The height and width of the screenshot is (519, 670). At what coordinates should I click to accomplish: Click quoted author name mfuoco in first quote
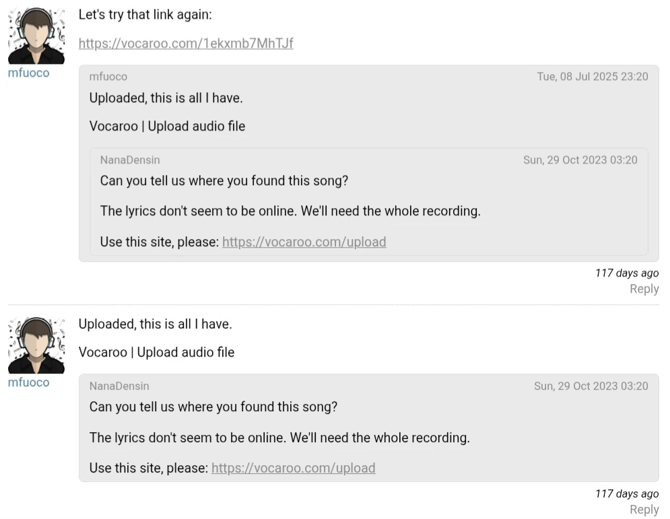(x=108, y=77)
